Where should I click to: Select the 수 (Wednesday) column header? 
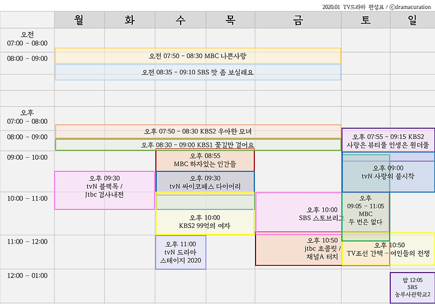pyautogui.click(x=180, y=20)
